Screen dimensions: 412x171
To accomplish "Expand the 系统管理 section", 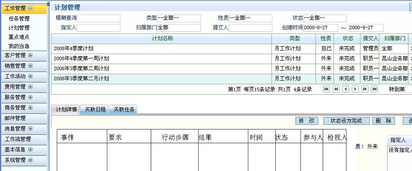I will point(30,160).
